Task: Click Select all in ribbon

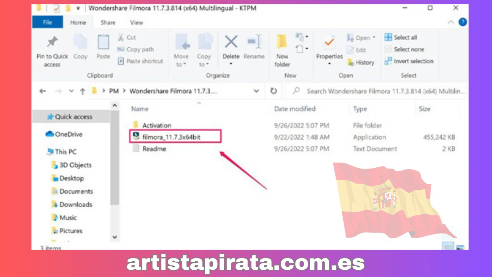Action: [401, 37]
